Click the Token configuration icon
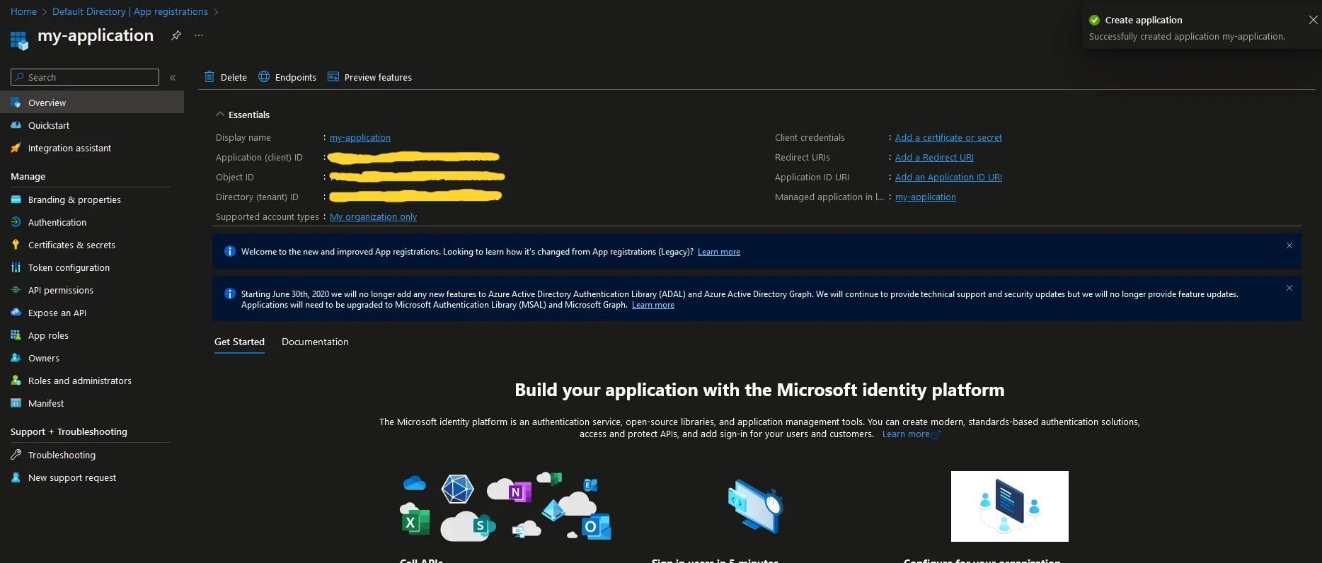This screenshot has height=563, width=1322. pos(16,267)
